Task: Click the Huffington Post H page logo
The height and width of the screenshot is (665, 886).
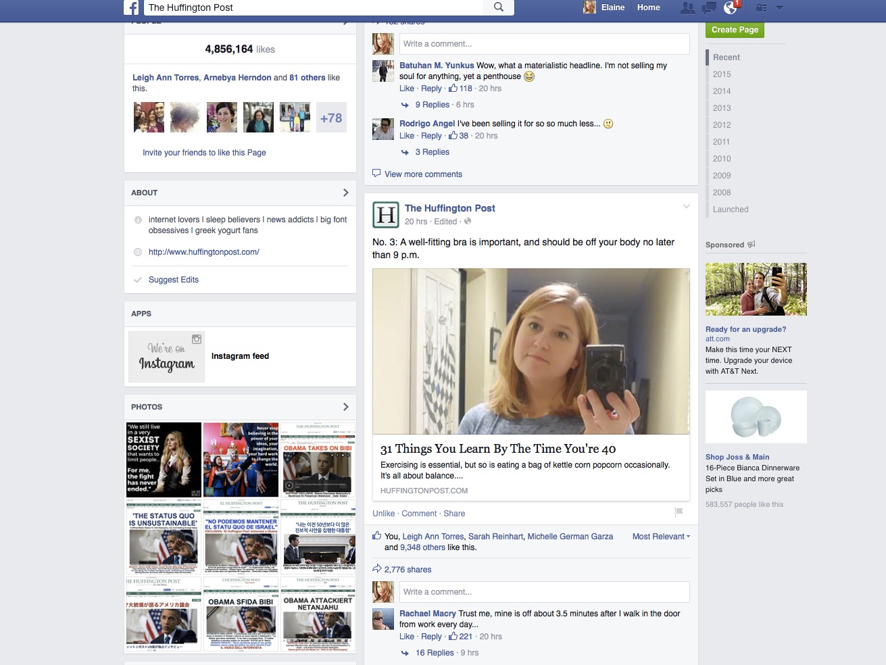Action: tap(386, 215)
